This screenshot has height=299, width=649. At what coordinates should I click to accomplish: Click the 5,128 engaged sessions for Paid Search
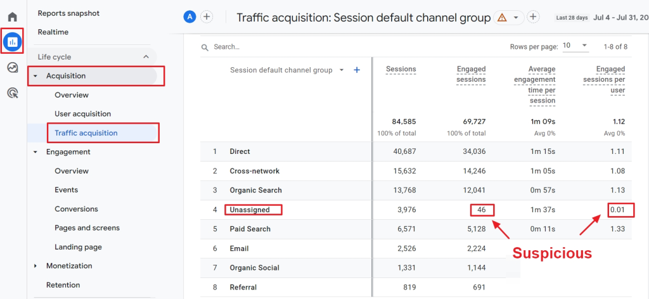pyautogui.click(x=476, y=229)
